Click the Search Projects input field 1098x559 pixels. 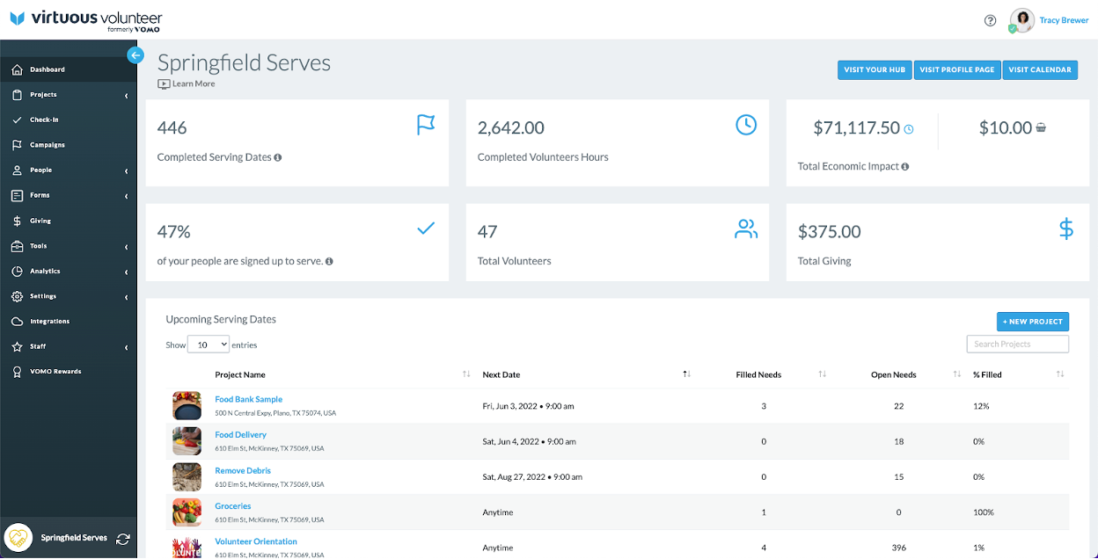(1018, 345)
